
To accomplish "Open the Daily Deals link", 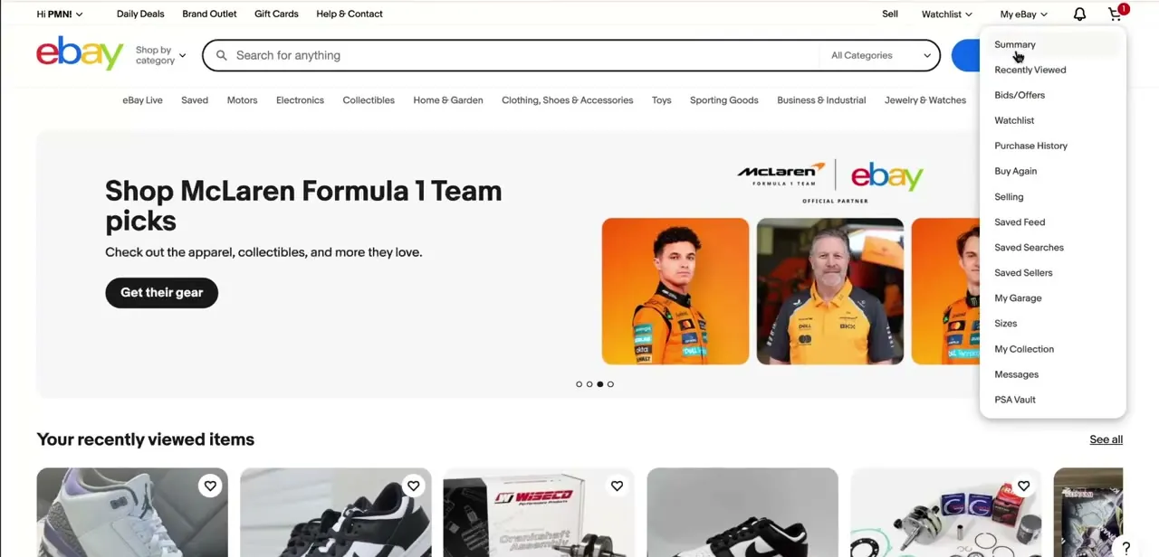I will [140, 14].
